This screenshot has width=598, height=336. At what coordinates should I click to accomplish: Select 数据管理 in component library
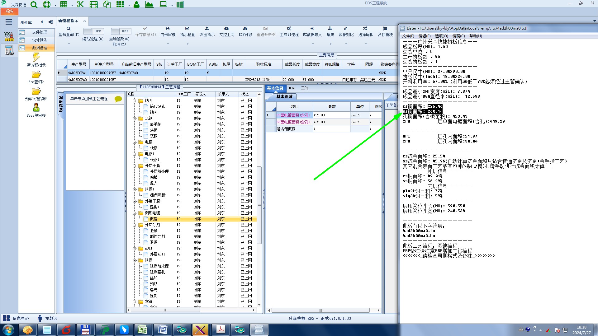coord(36,48)
